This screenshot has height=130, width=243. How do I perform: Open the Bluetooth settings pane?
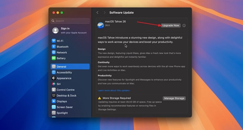pyautogui.click(x=70, y=47)
